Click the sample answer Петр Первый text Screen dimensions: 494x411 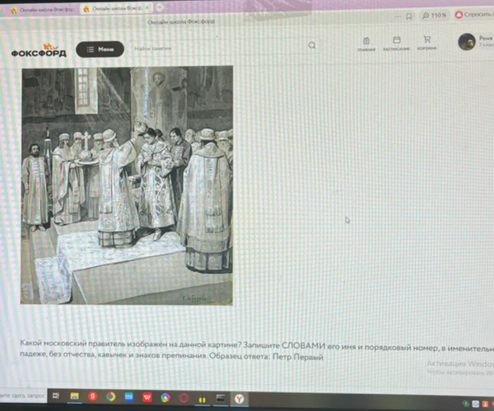(x=298, y=357)
